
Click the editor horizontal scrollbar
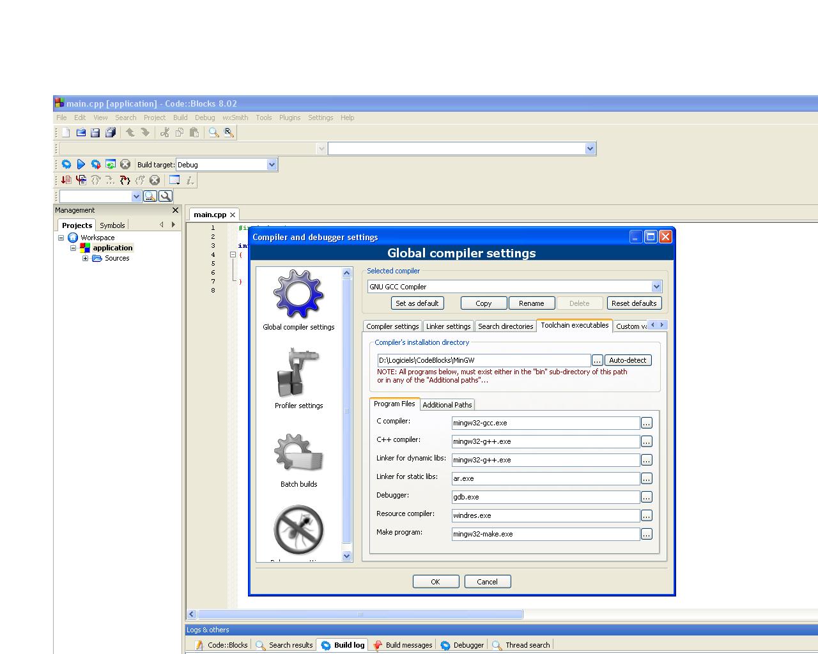[x=360, y=614]
